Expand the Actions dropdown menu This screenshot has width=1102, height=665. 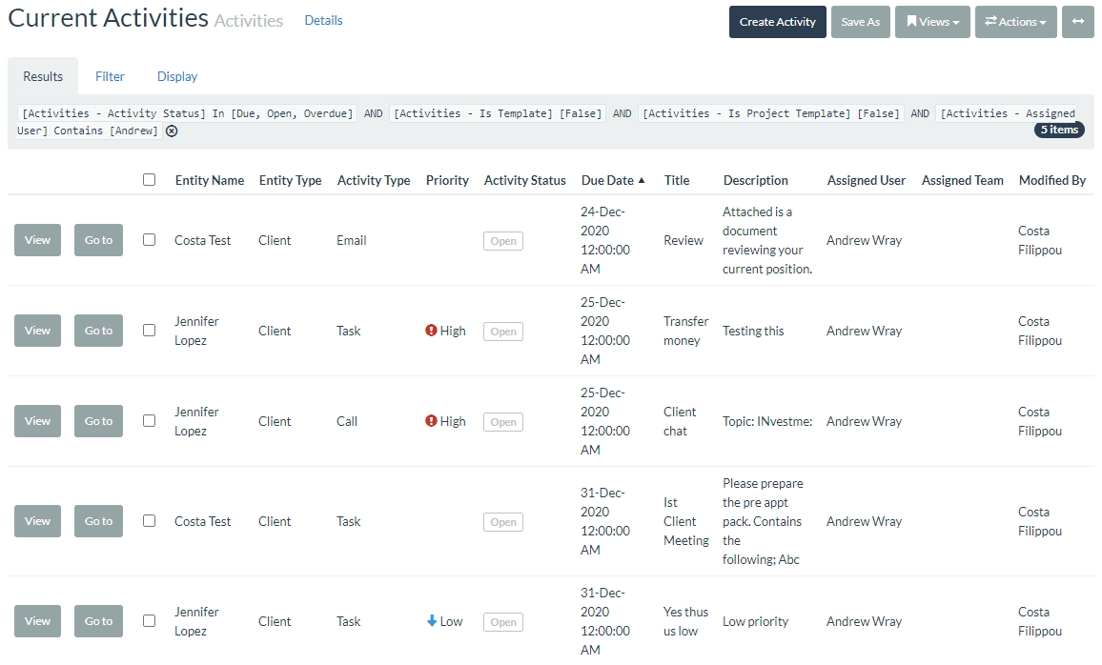1015,22
